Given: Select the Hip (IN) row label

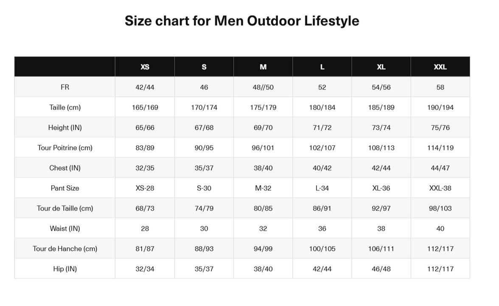Looking at the screenshot, I should click(65, 269).
